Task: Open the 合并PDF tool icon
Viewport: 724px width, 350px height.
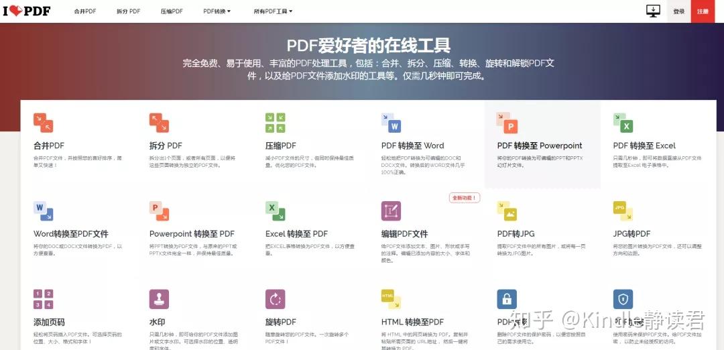Action: [43, 123]
